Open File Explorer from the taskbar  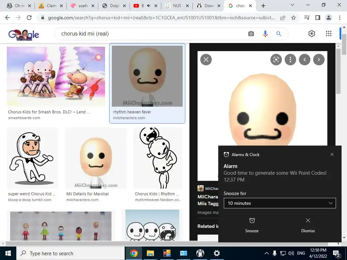click(150, 253)
